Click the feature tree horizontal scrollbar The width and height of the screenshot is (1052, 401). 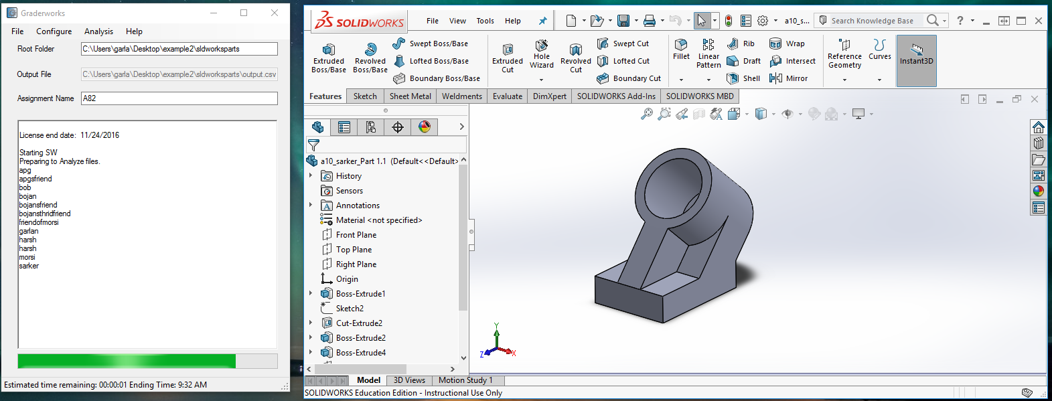360,369
